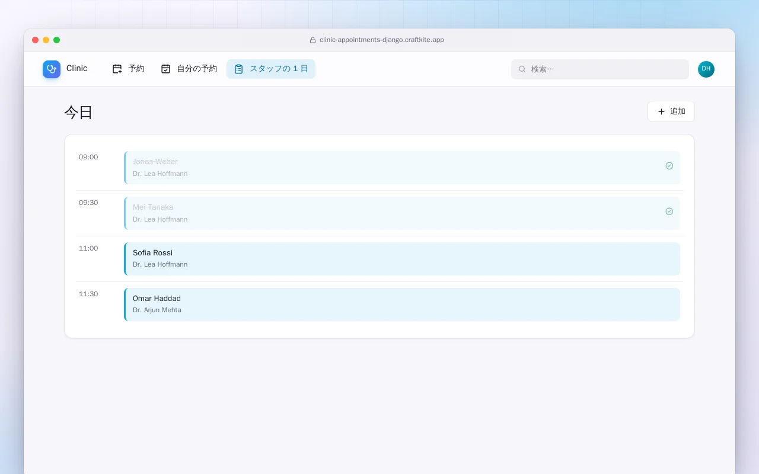Open the 予約 navigation tab

[x=128, y=69]
